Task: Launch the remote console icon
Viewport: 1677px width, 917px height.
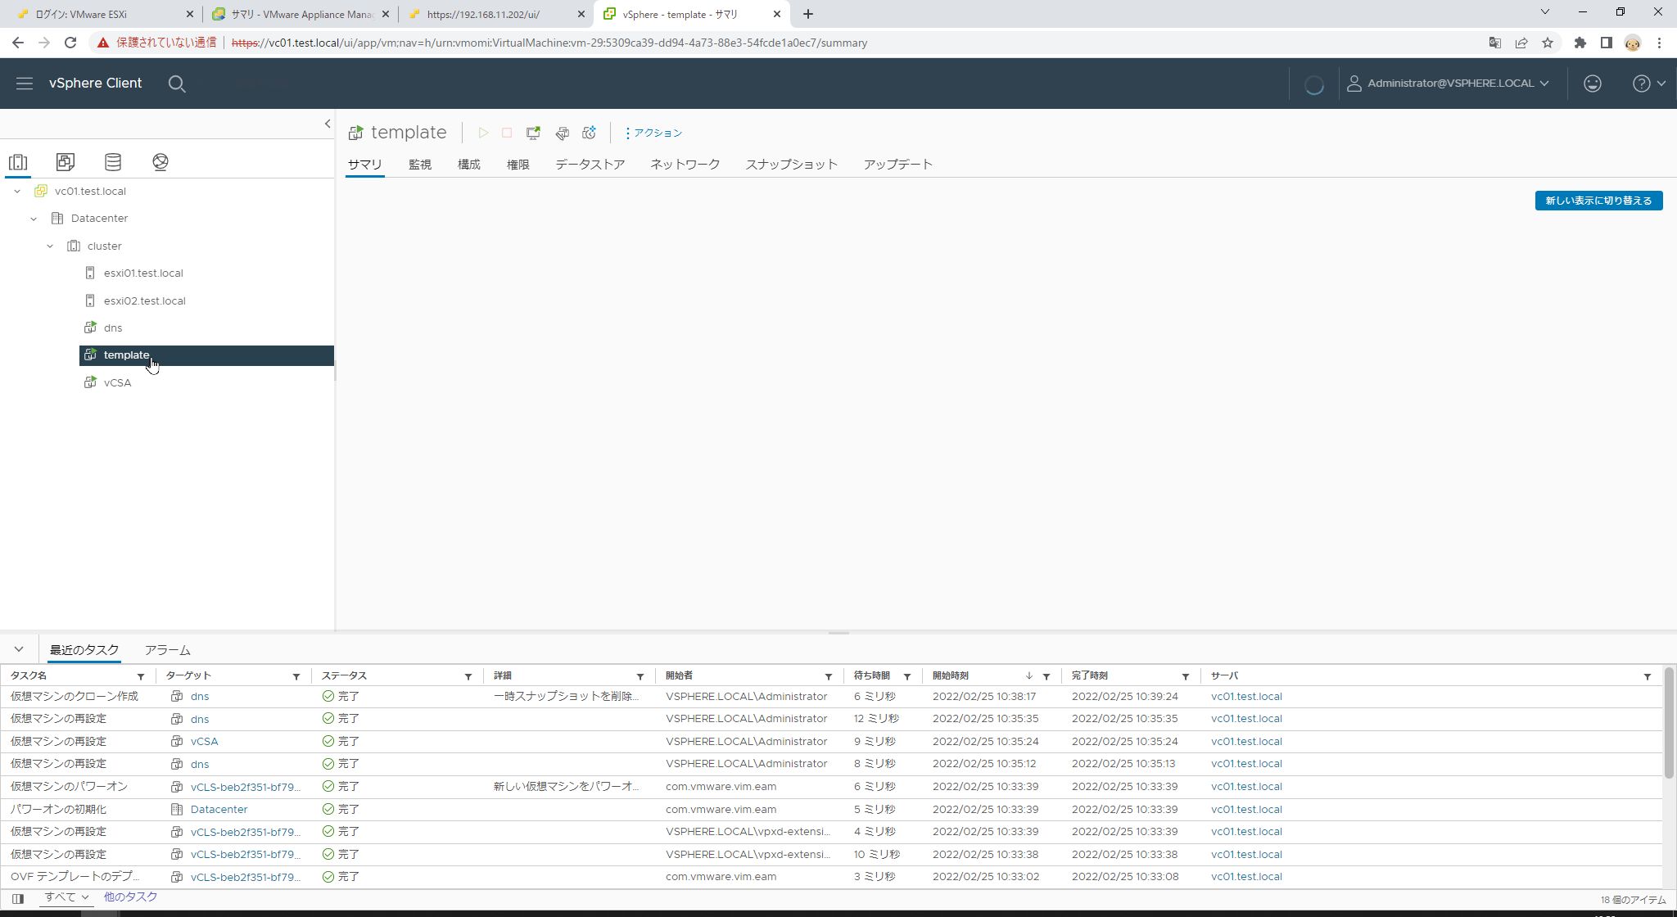Action: (533, 133)
